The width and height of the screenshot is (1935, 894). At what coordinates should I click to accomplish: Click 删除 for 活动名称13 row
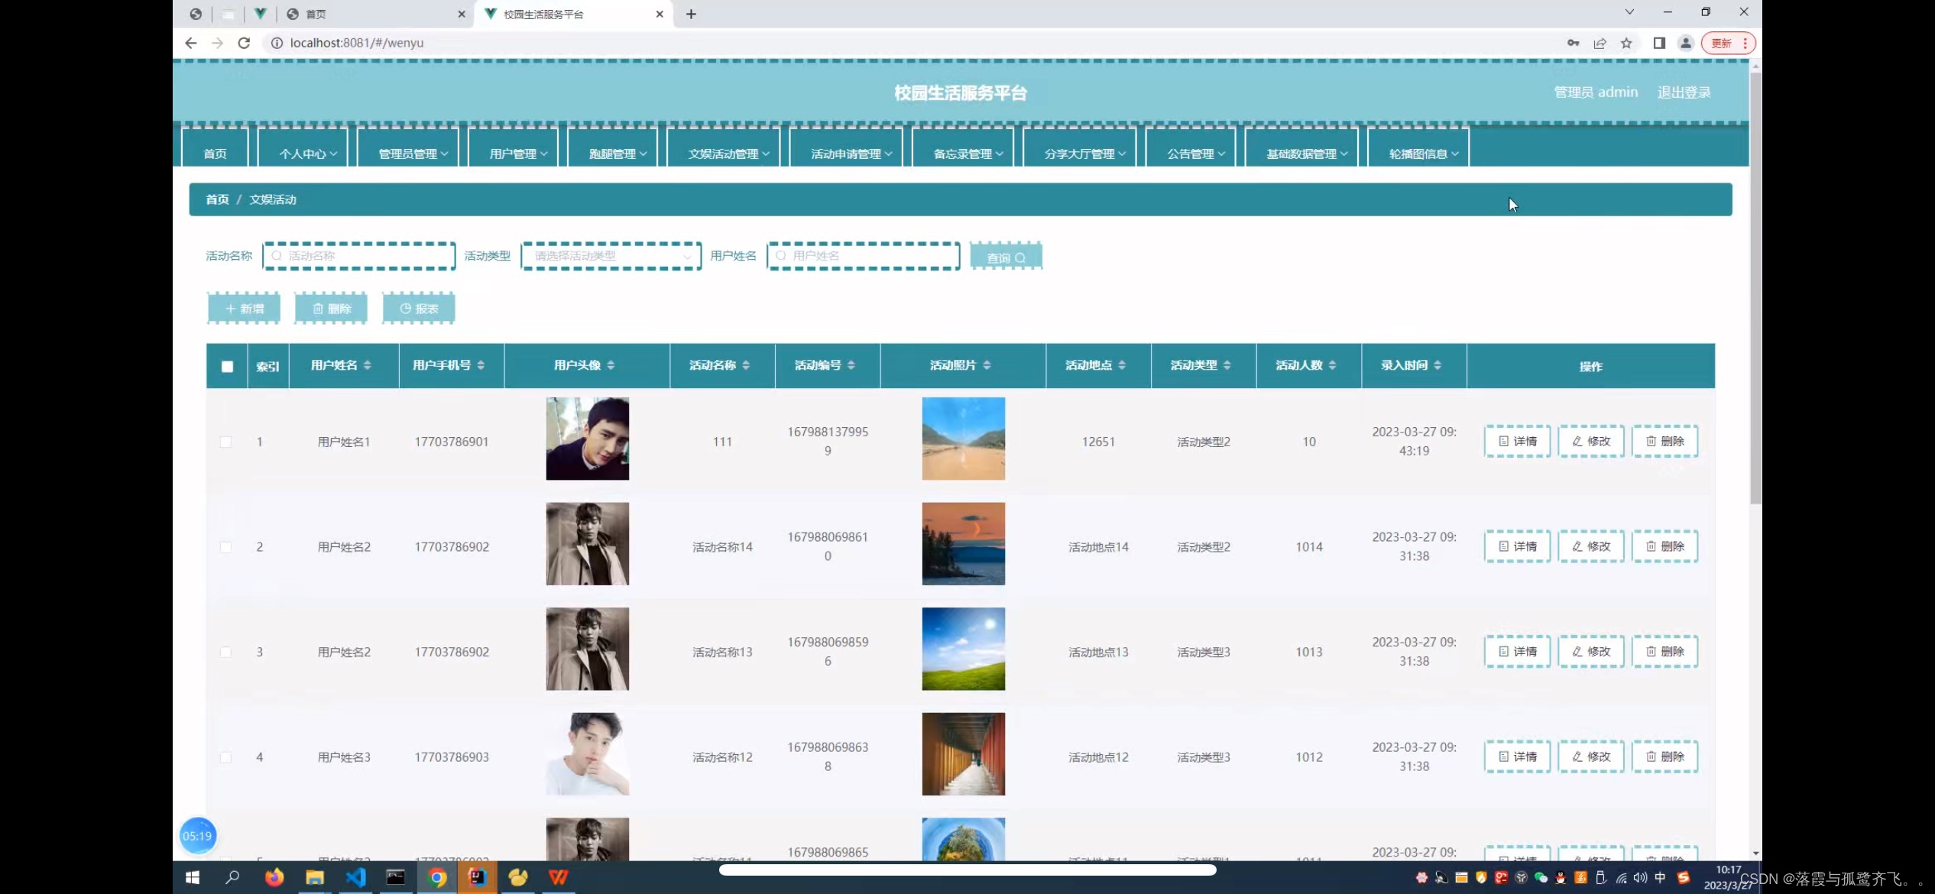point(1664,652)
